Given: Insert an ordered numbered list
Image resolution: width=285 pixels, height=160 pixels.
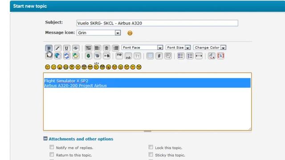Looking at the screenshot, I should click(190, 56).
